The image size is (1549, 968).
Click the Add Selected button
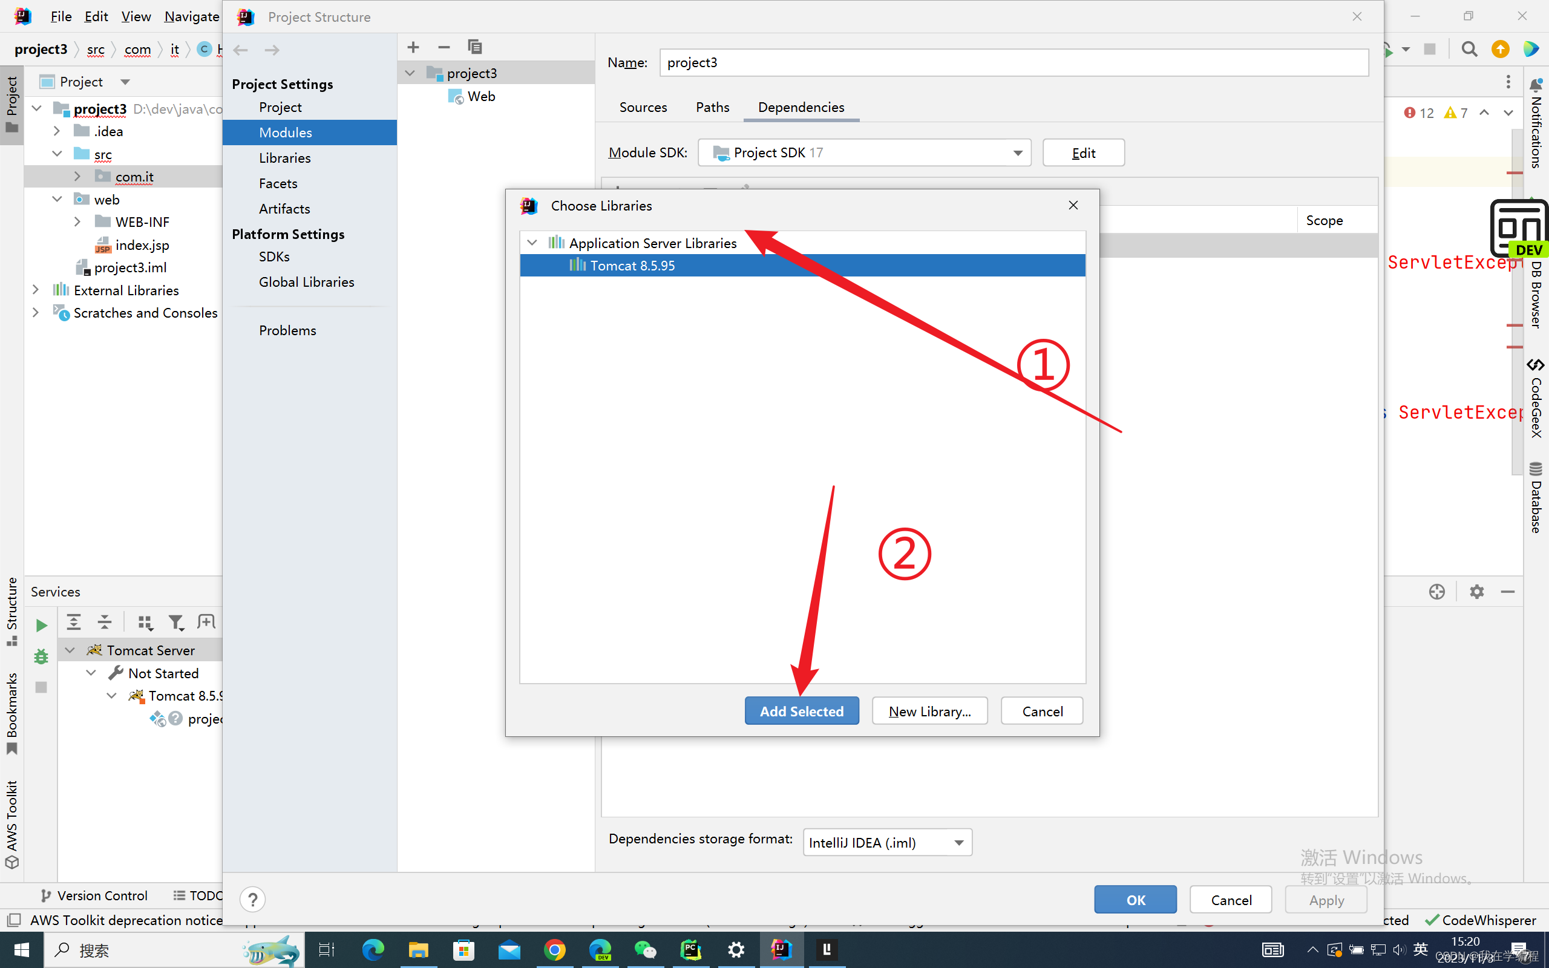click(801, 711)
